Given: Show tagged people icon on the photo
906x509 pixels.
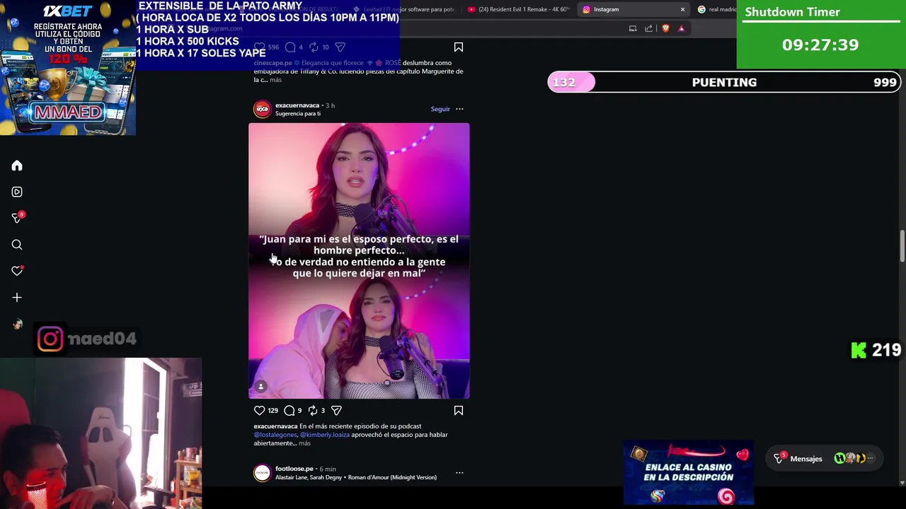Looking at the screenshot, I should [260, 387].
